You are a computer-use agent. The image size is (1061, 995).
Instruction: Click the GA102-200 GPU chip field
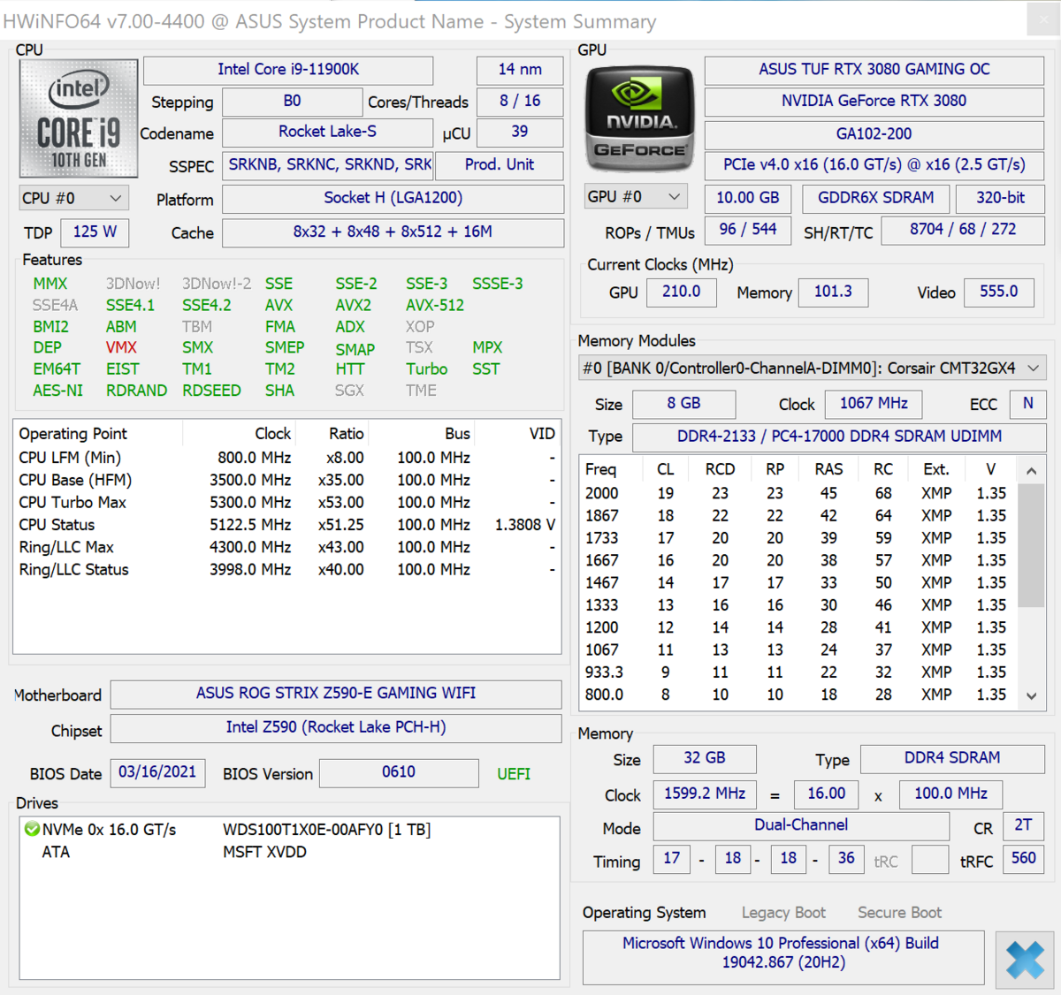coord(874,133)
